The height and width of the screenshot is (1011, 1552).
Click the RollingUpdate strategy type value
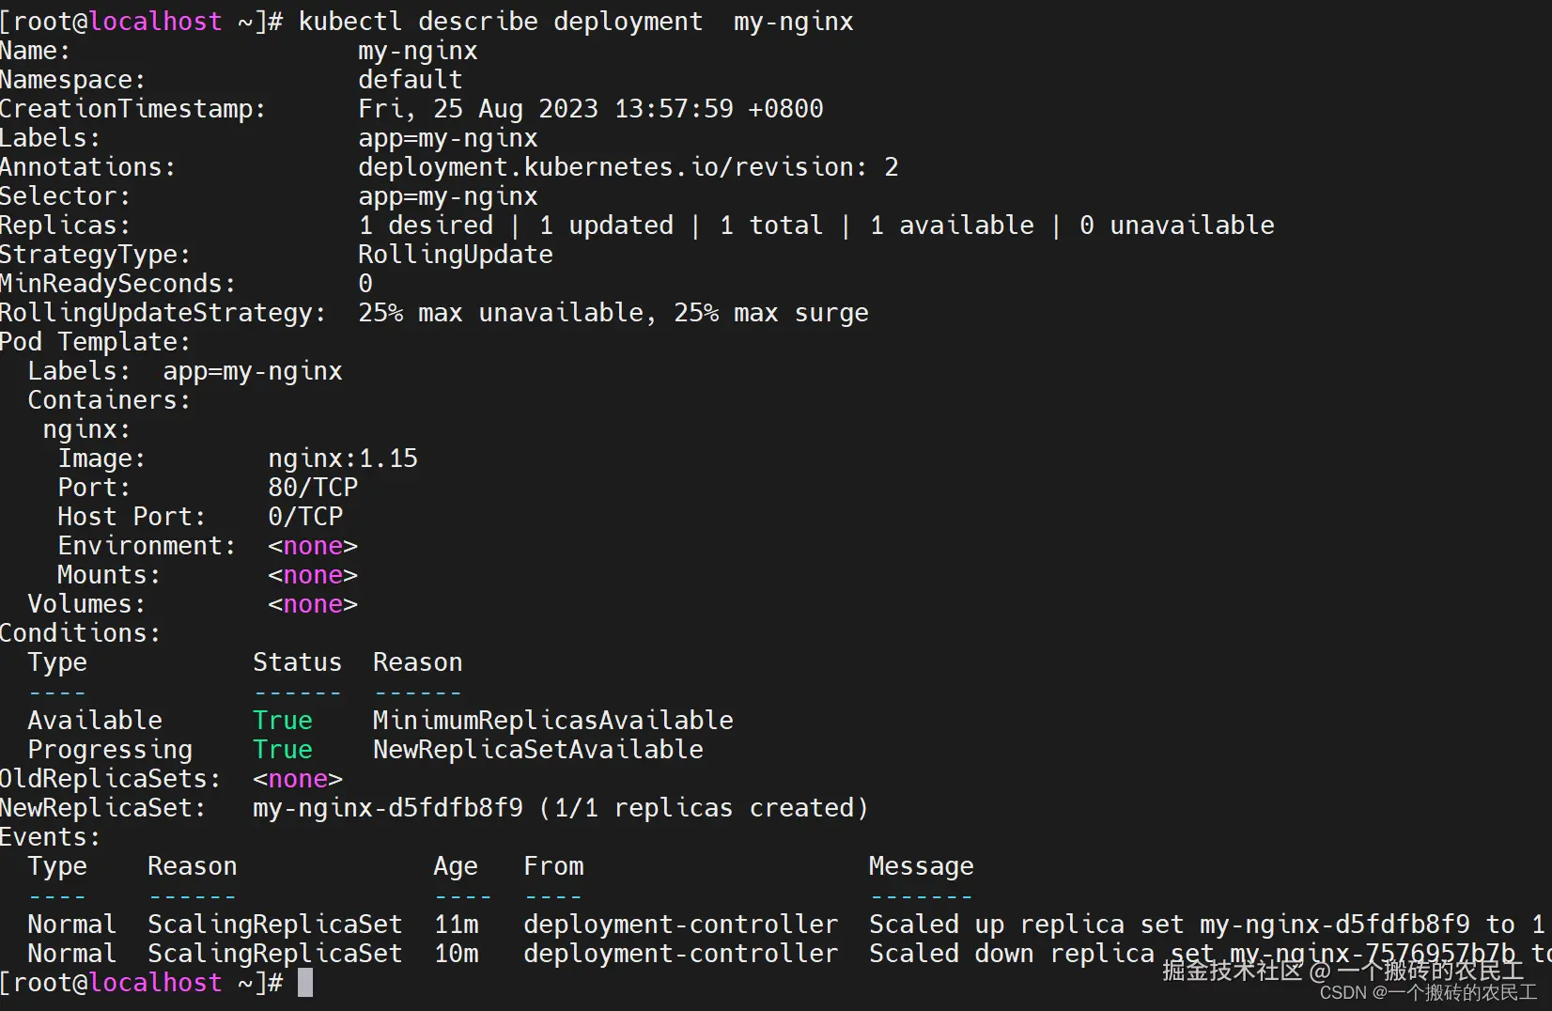click(x=456, y=255)
